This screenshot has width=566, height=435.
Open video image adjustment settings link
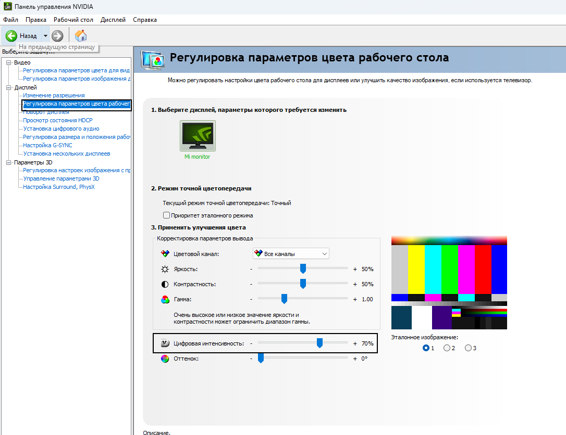tap(77, 79)
